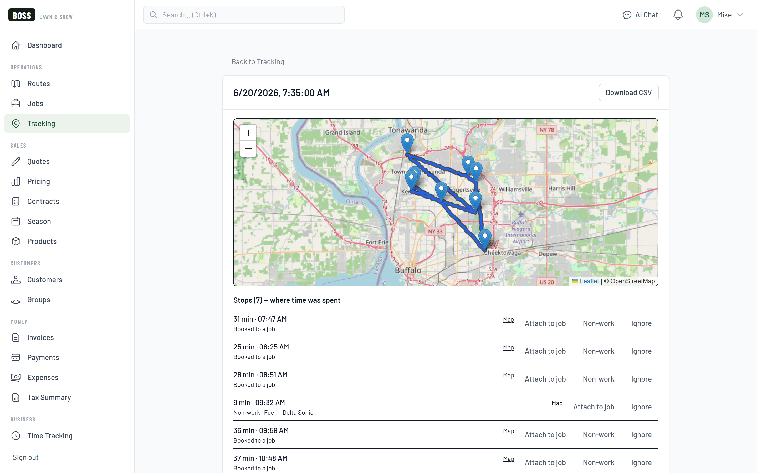Click the Pricing bar chart icon

point(16,181)
